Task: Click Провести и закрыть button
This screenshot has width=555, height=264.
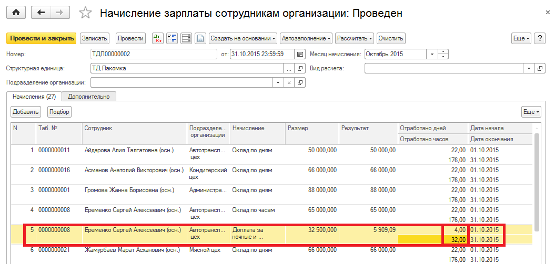Action: pos(42,38)
